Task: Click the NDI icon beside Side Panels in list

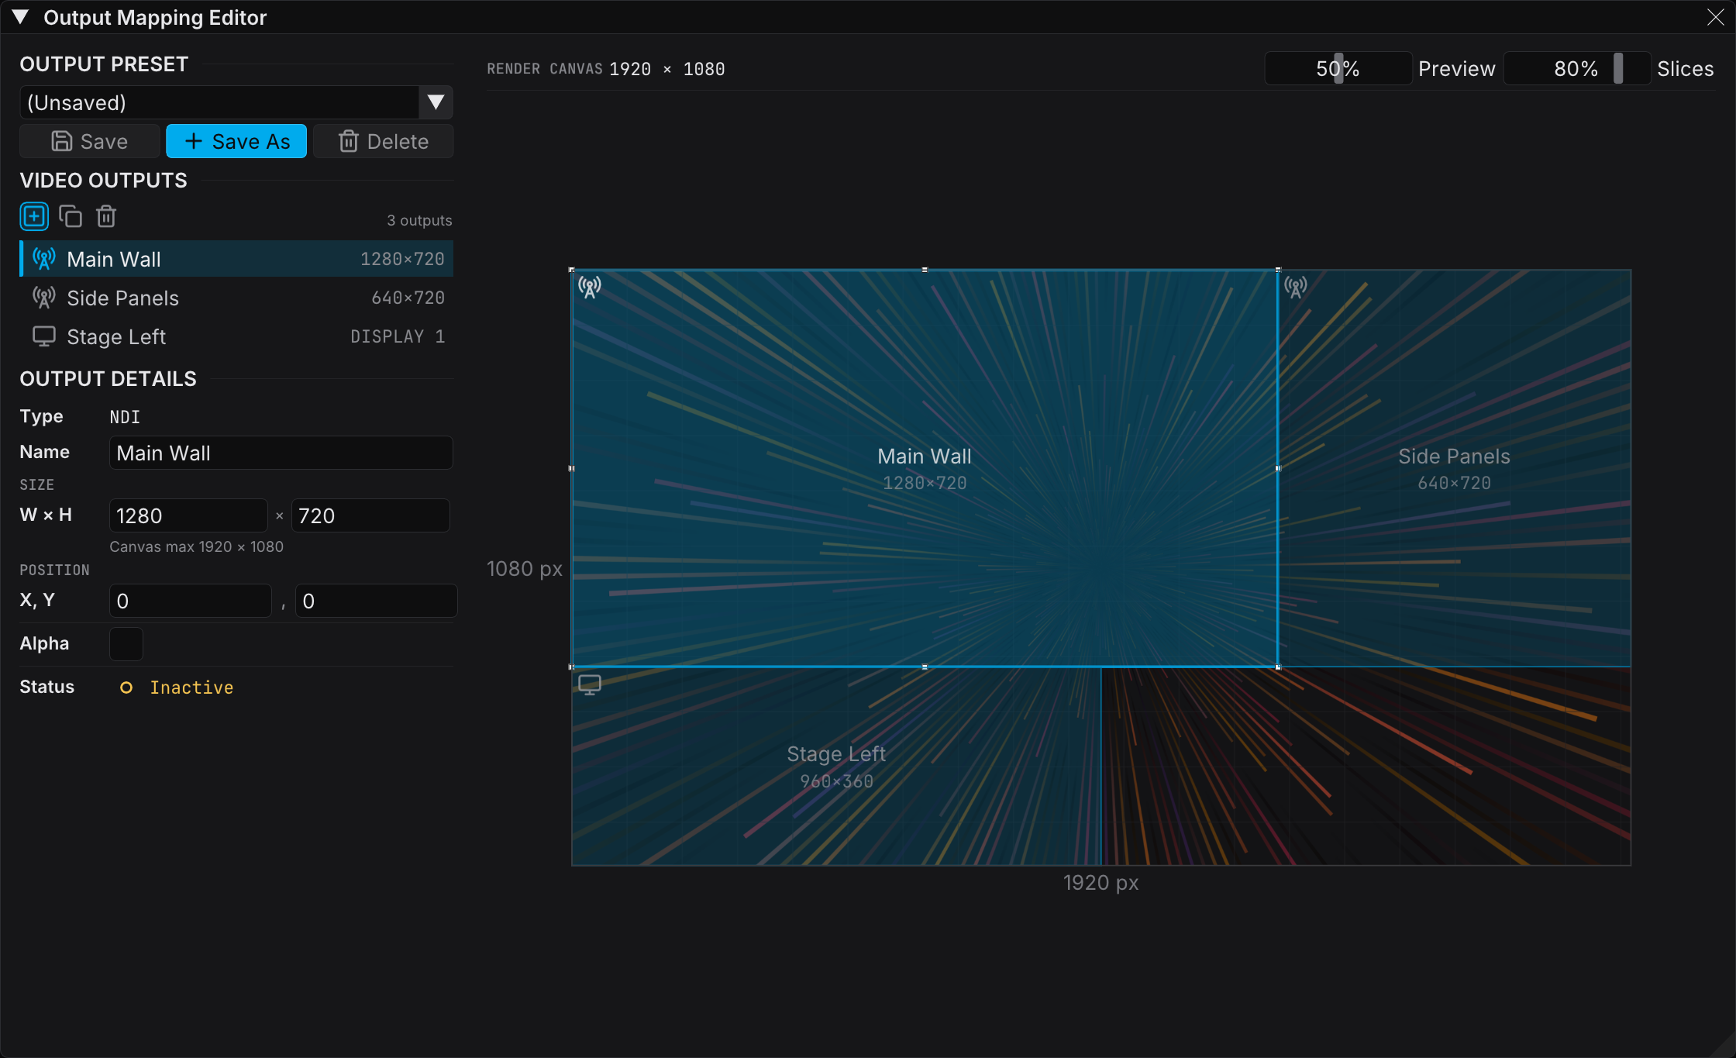Action: pyautogui.click(x=44, y=298)
